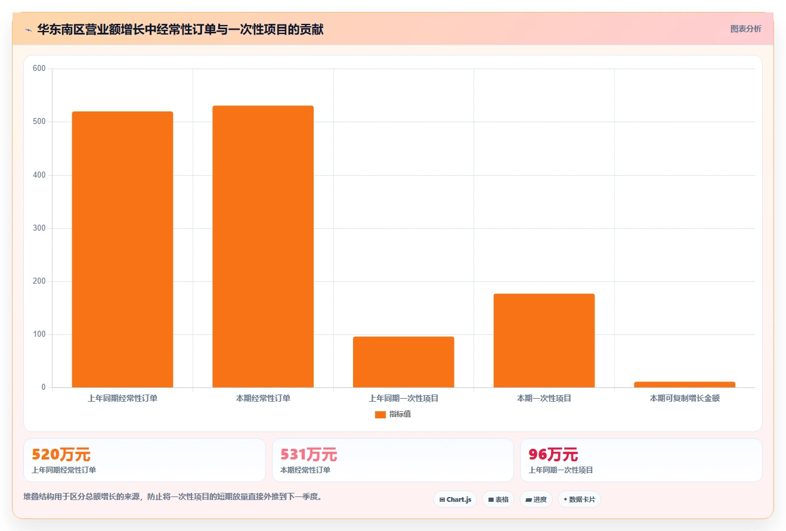Toggle the 指标值 legend item

(x=393, y=414)
